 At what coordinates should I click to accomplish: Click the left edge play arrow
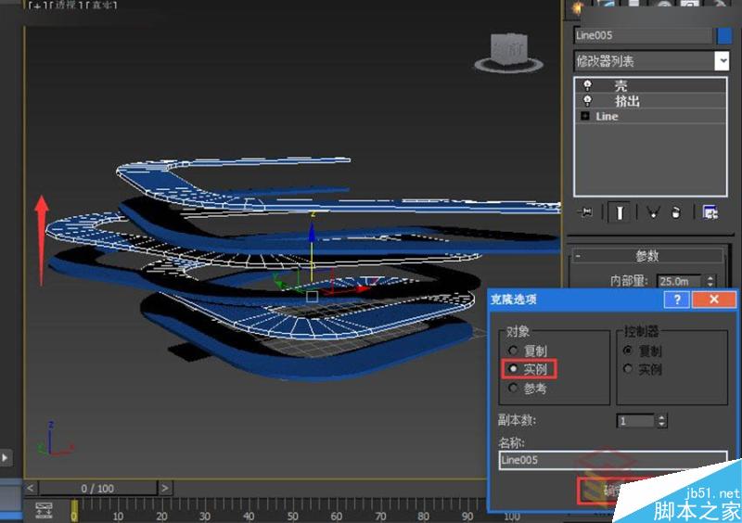coord(5,458)
